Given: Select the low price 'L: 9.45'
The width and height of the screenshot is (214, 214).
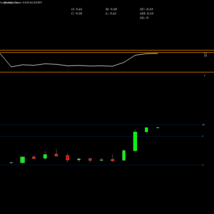Looking at the screenshot, I should [111, 14].
